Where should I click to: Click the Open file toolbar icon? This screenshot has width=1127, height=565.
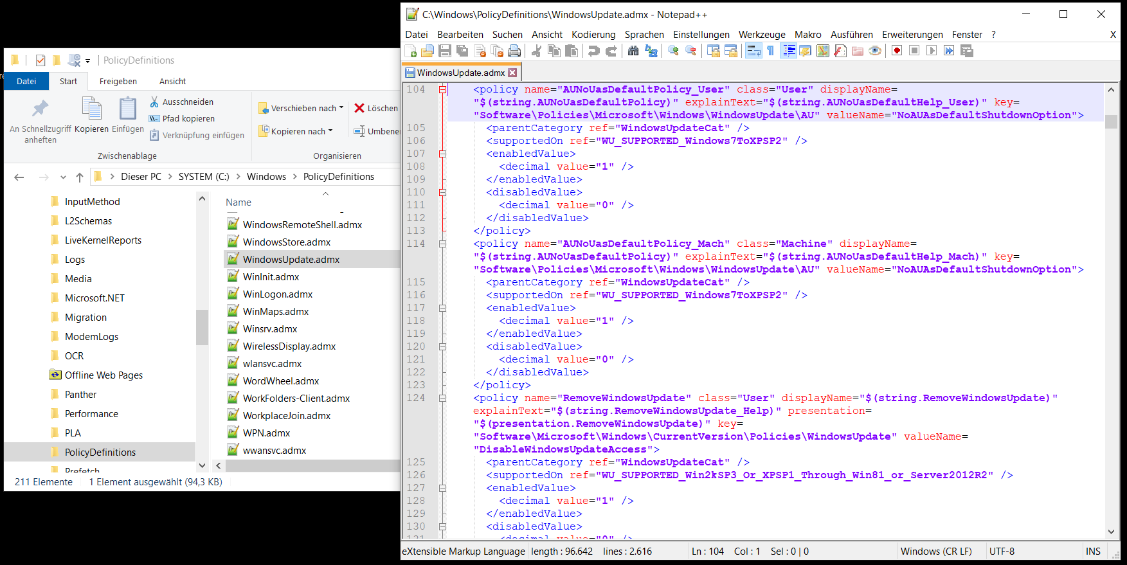point(428,51)
